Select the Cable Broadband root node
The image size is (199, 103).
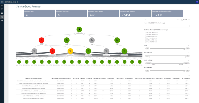click(79, 29)
